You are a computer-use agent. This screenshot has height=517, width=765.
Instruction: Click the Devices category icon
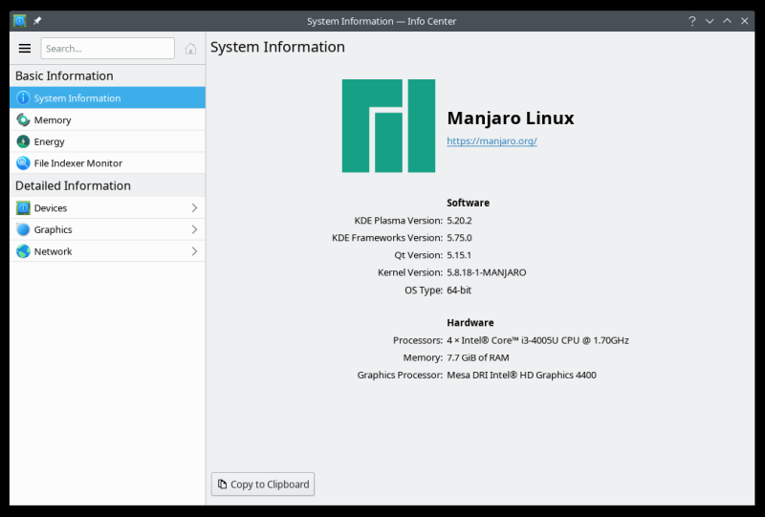[23, 207]
